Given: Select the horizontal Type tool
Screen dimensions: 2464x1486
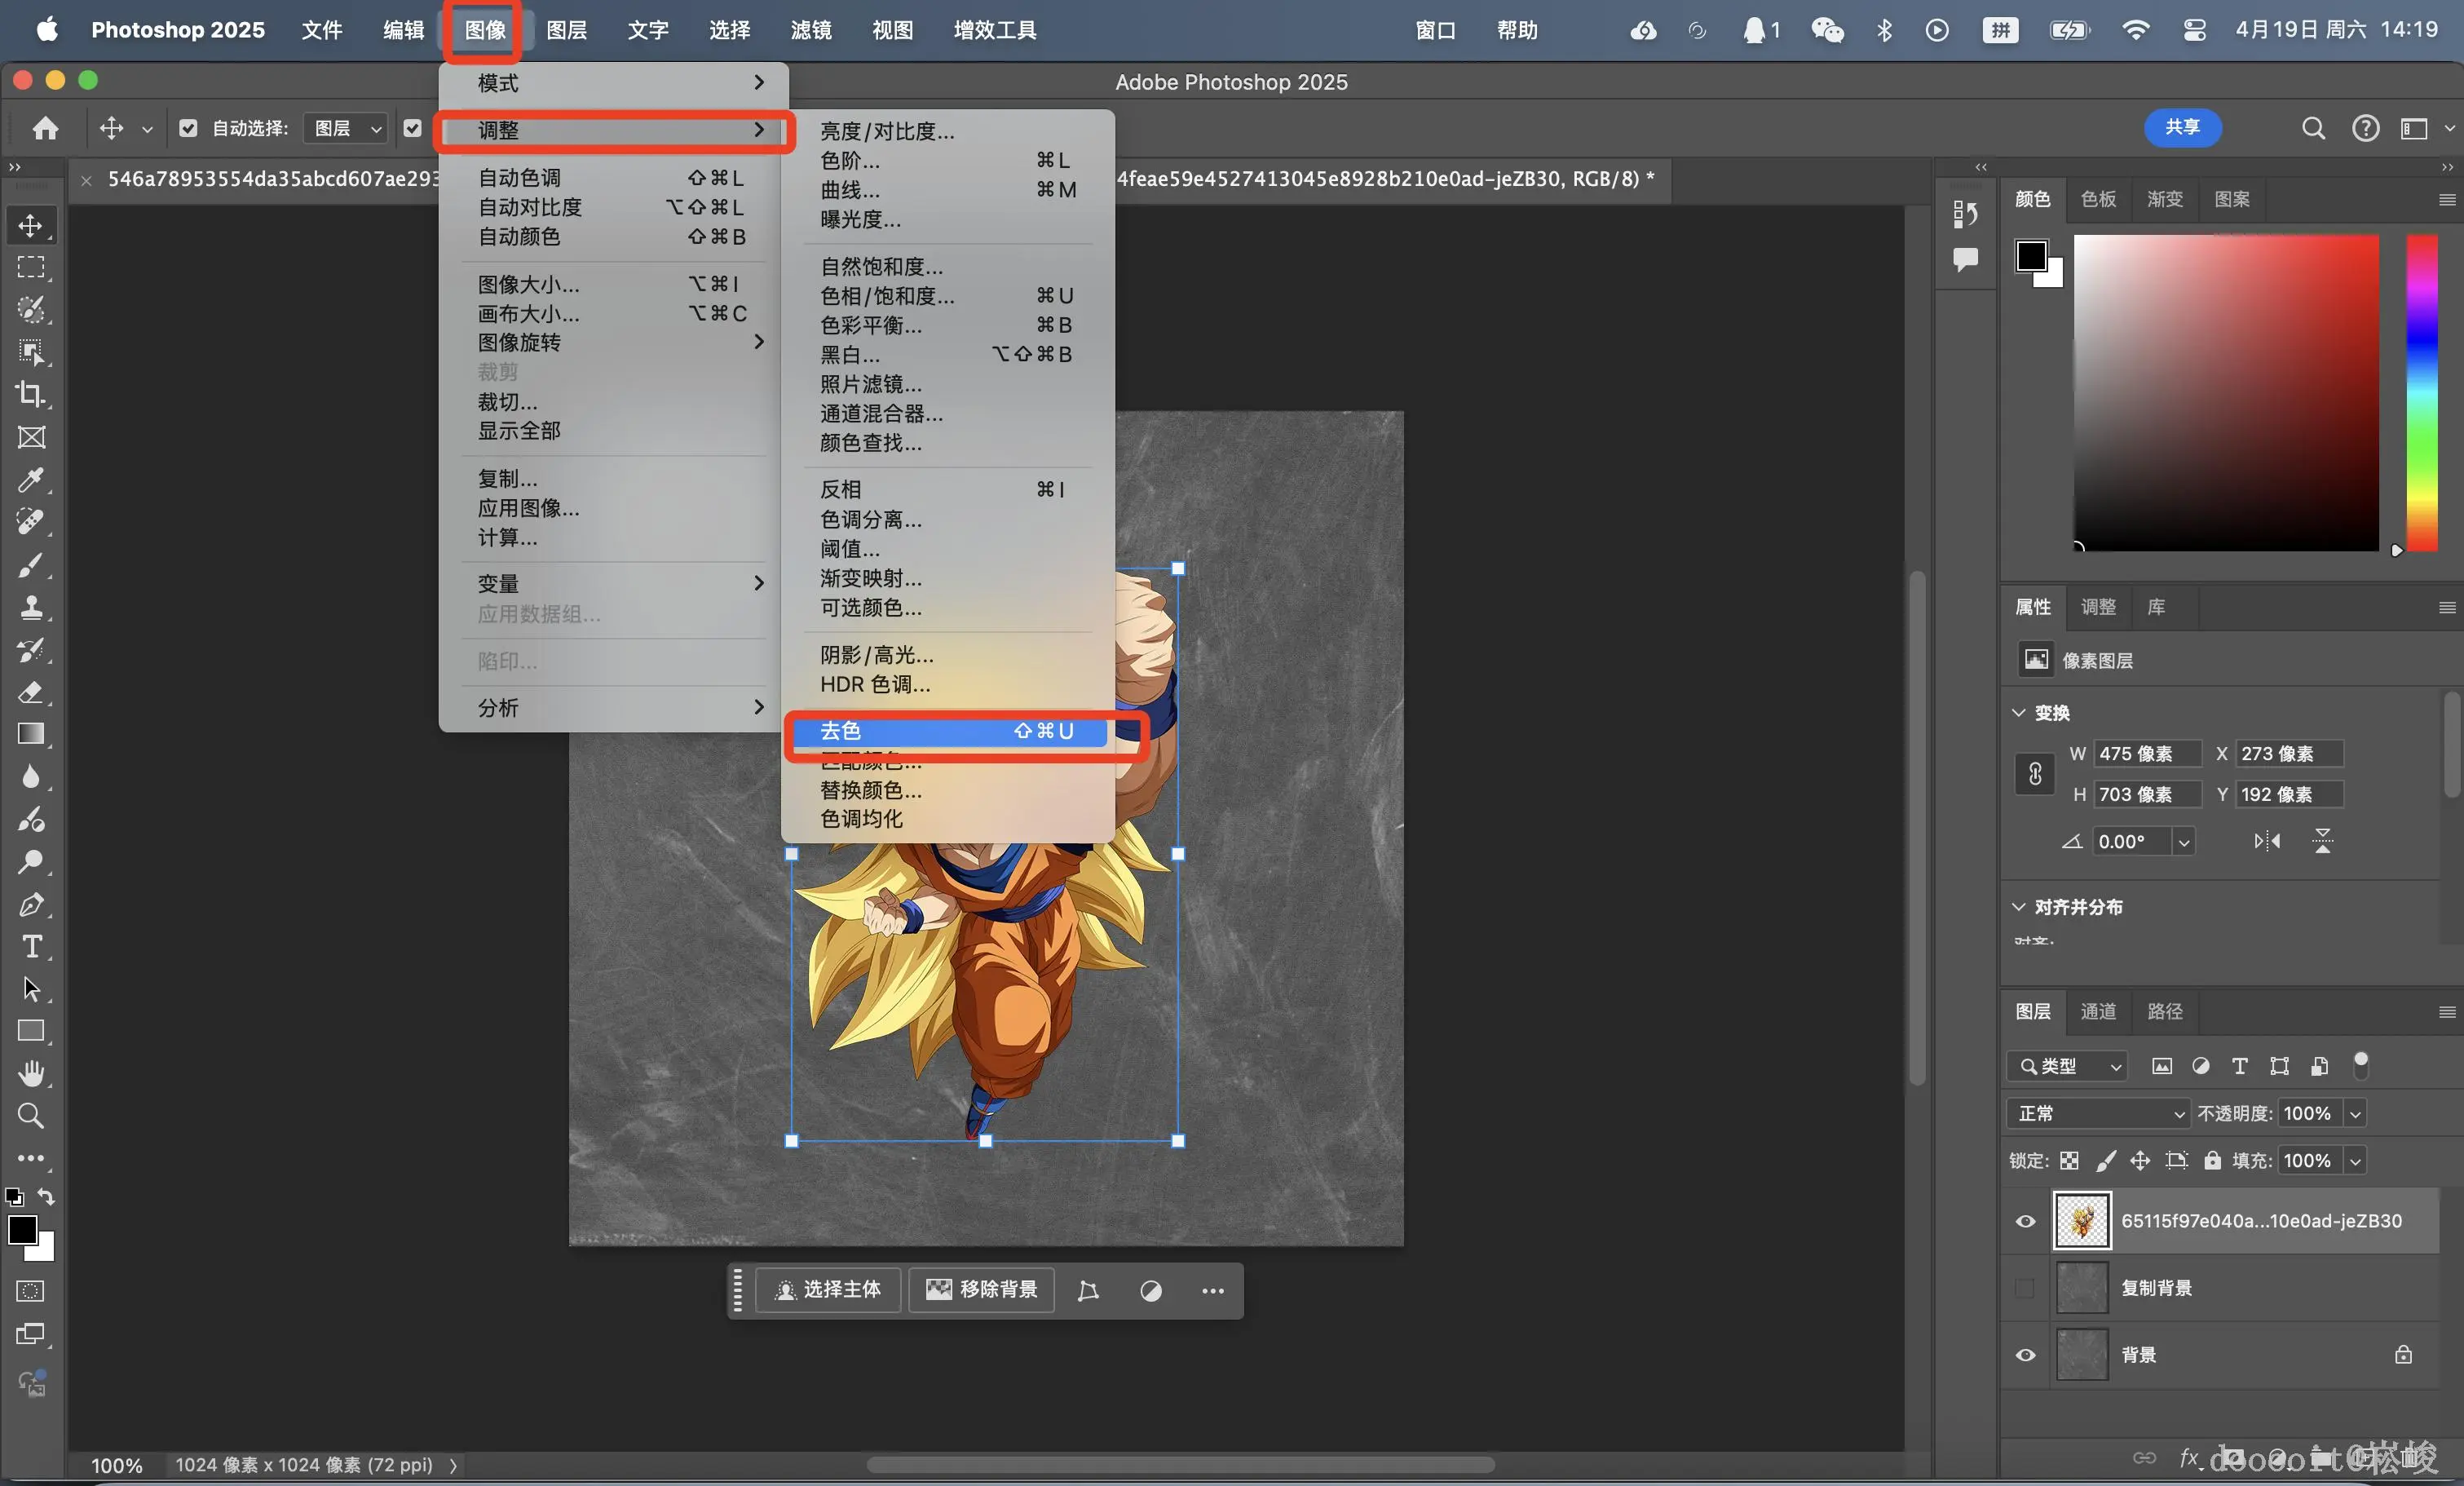Looking at the screenshot, I should point(31,946).
